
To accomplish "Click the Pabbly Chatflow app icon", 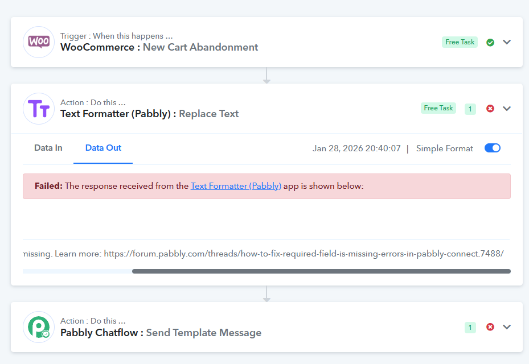I will tap(39, 327).
